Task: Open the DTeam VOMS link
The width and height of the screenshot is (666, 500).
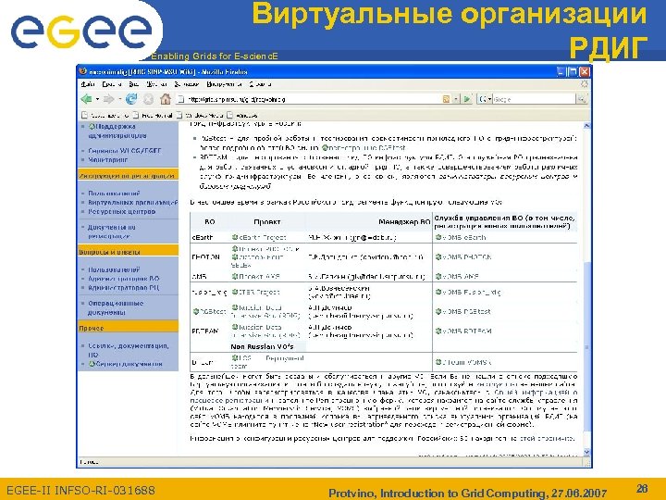Action: 463,362
